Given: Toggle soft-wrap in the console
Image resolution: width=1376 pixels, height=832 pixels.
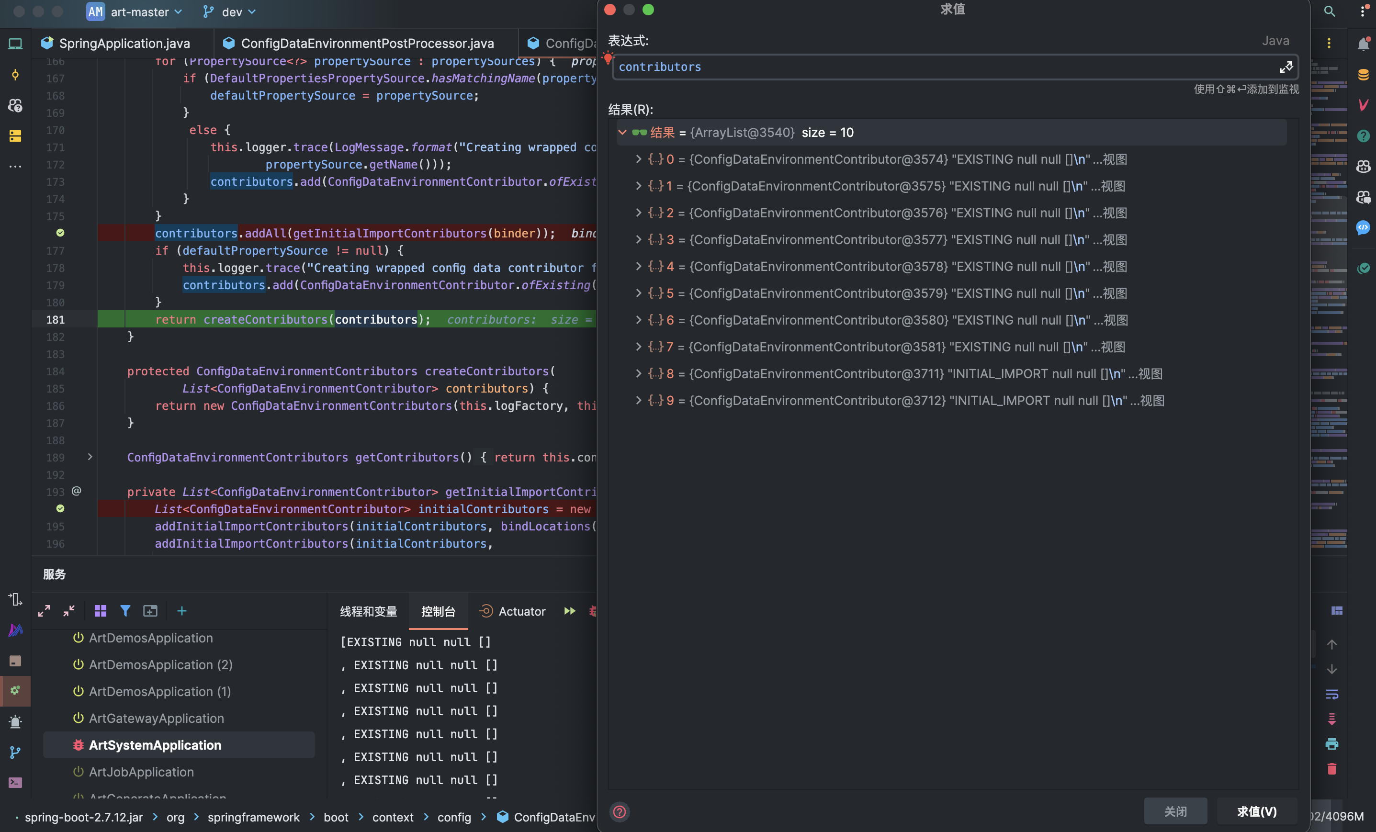Looking at the screenshot, I should 1332,694.
